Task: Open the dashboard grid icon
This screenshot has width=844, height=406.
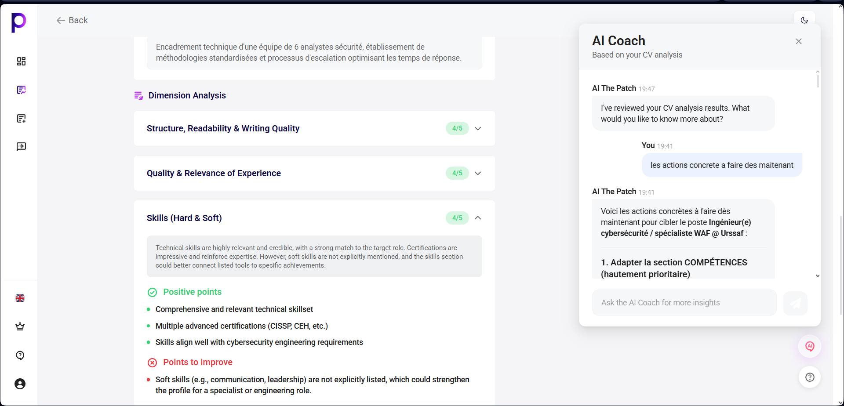Action: point(21,62)
